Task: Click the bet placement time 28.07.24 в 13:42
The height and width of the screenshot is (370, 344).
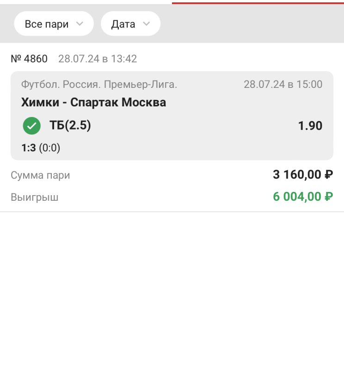Action: click(x=98, y=59)
